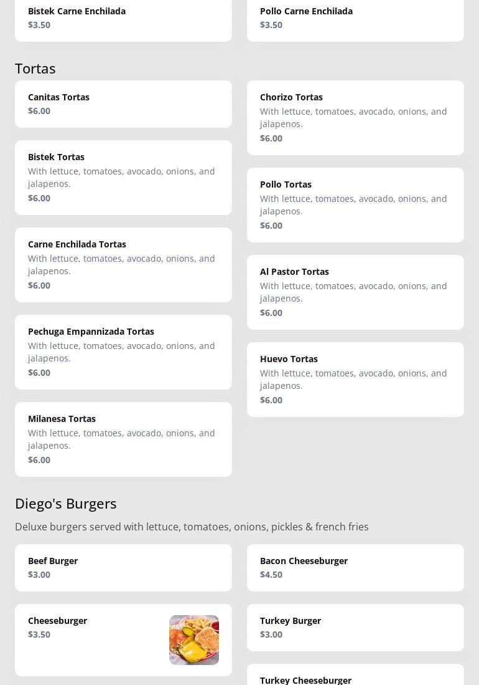Click the Cheeseburger item title

57,621
